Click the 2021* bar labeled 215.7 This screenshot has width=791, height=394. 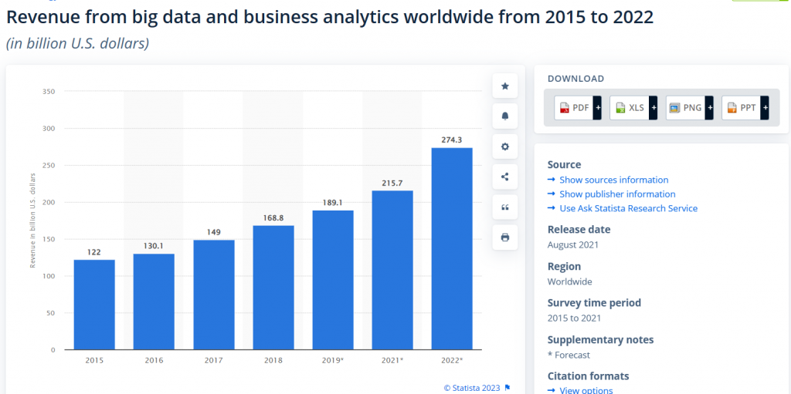point(392,270)
